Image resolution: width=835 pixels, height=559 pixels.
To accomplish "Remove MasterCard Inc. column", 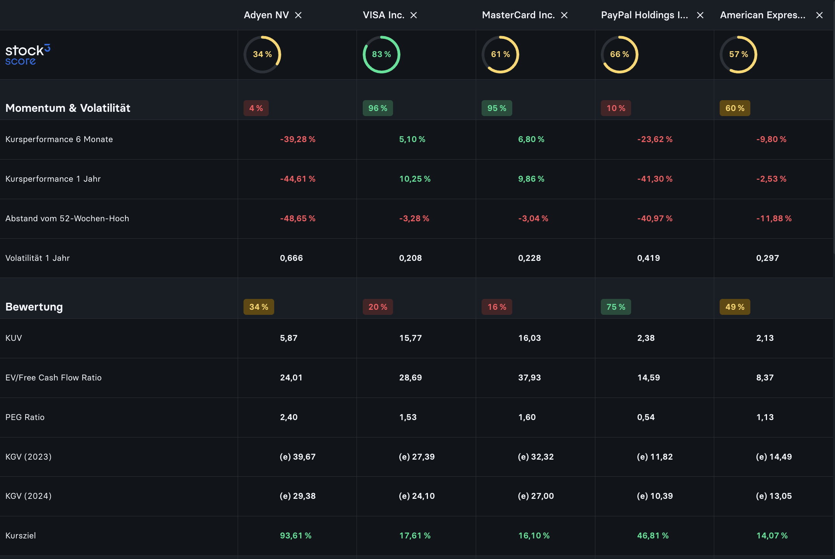I will [564, 15].
